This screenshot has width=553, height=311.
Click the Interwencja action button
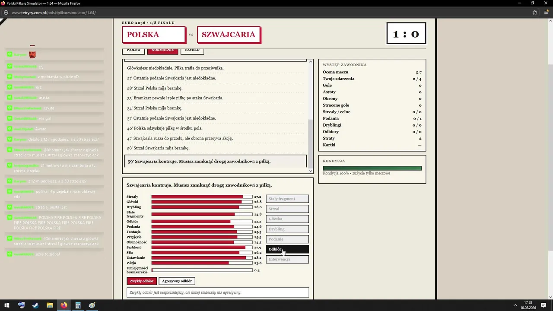pyautogui.click(x=287, y=260)
